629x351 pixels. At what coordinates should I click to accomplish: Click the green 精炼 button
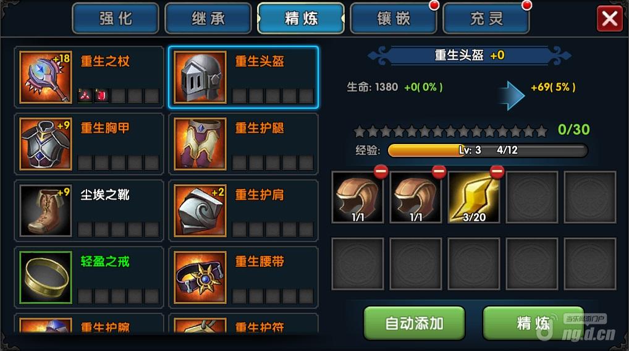[533, 323]
